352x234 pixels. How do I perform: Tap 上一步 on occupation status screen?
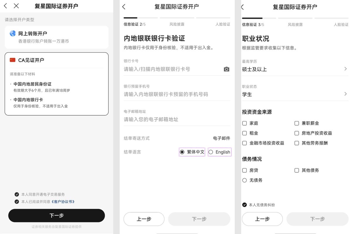[x=262, y=219]
